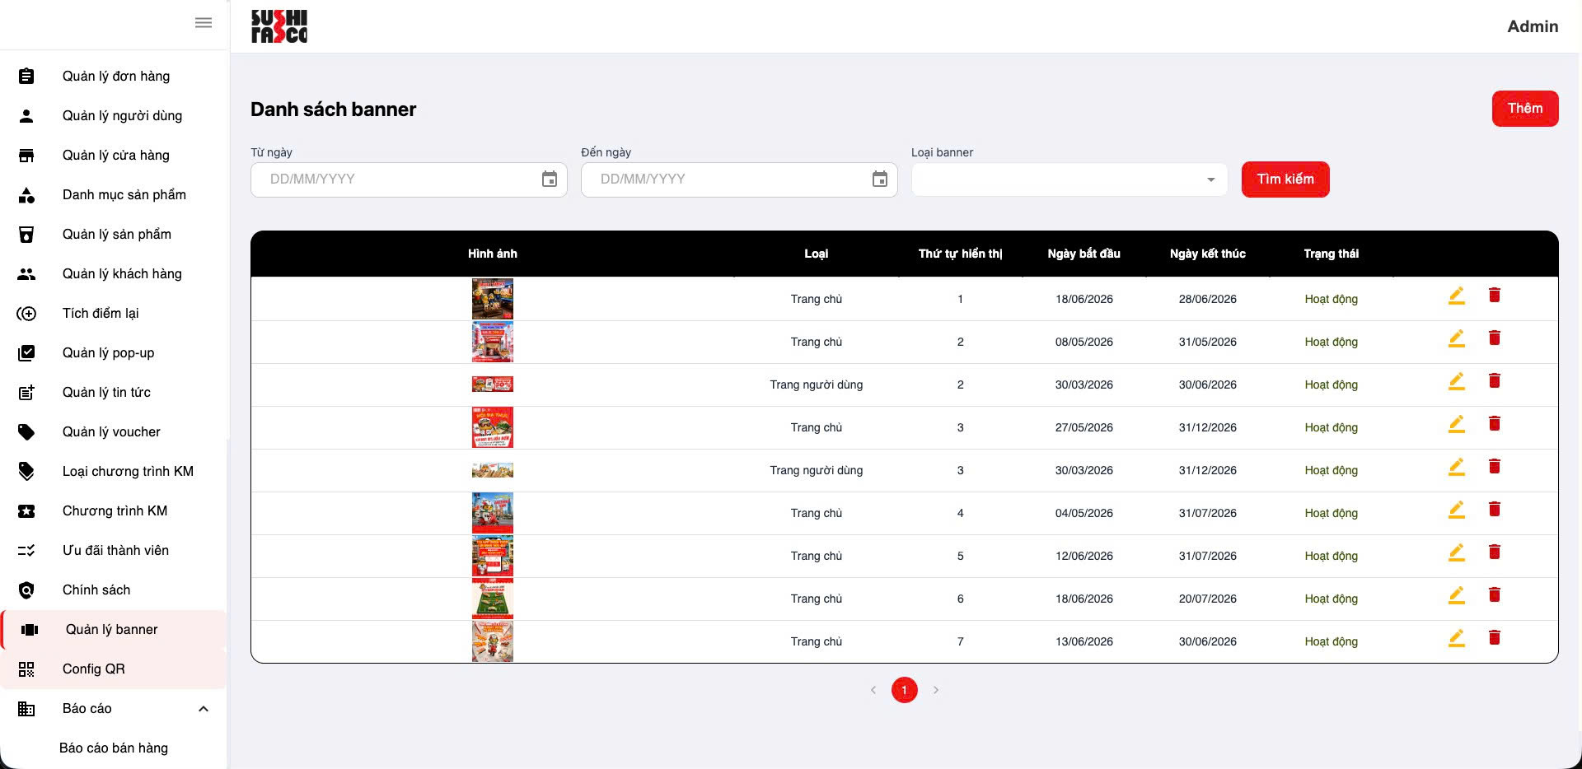Screen dimensions: 1582x769
Task: Click the Chính sách shield icon
Action: point(26,590)
